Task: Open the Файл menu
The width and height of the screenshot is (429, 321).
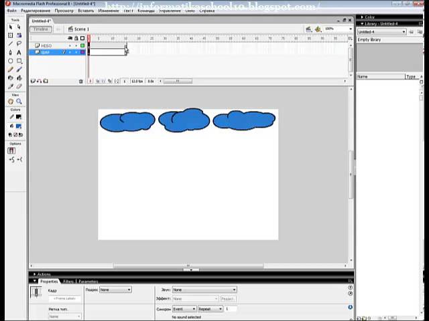Action: 12,11
